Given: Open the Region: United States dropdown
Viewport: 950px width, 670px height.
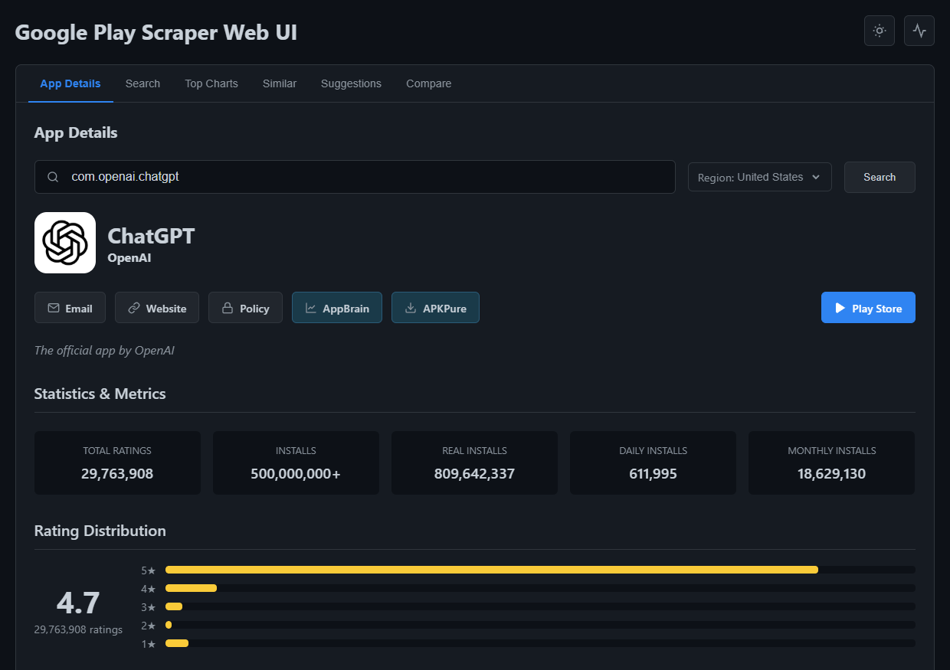Looking at the screenshot, I should [760, 177].
